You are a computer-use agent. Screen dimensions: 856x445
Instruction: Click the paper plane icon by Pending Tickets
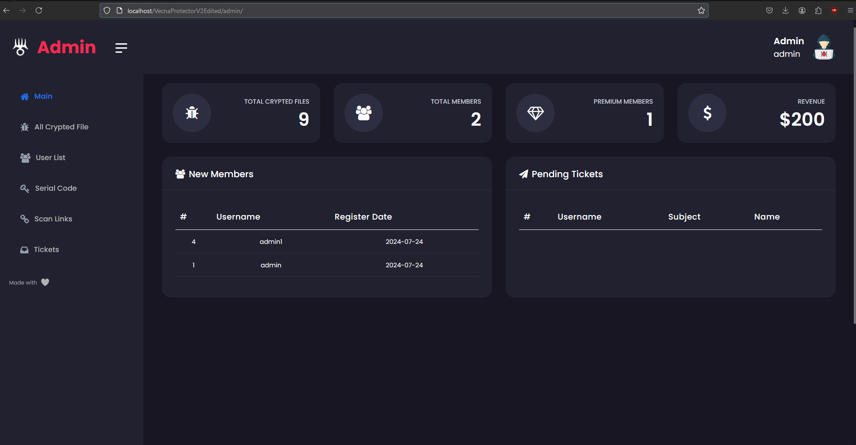524,174
